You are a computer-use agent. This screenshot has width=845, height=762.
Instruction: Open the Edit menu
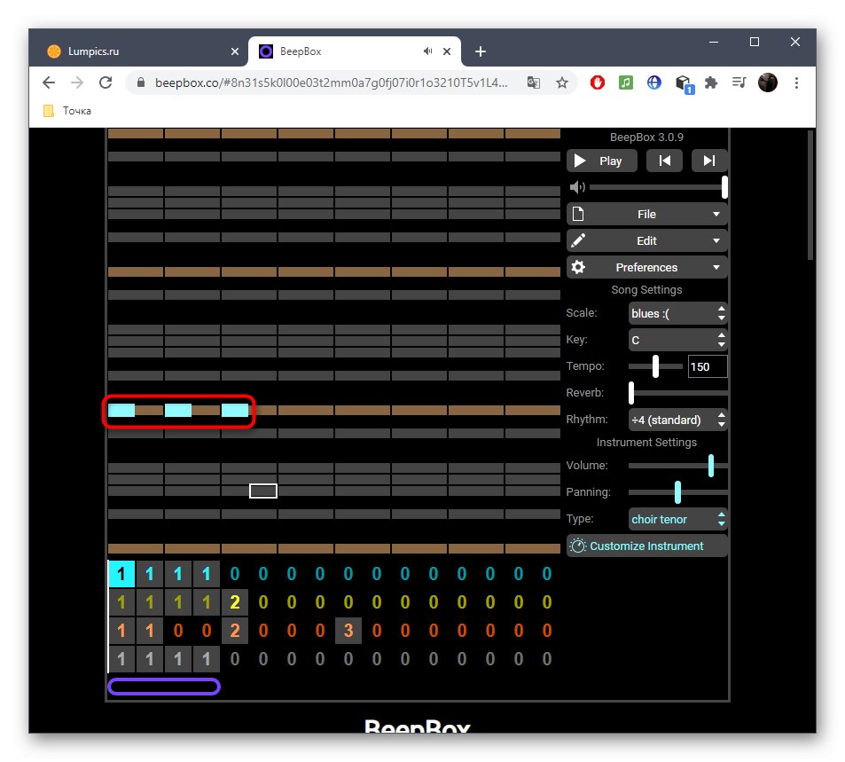[646, 240]
